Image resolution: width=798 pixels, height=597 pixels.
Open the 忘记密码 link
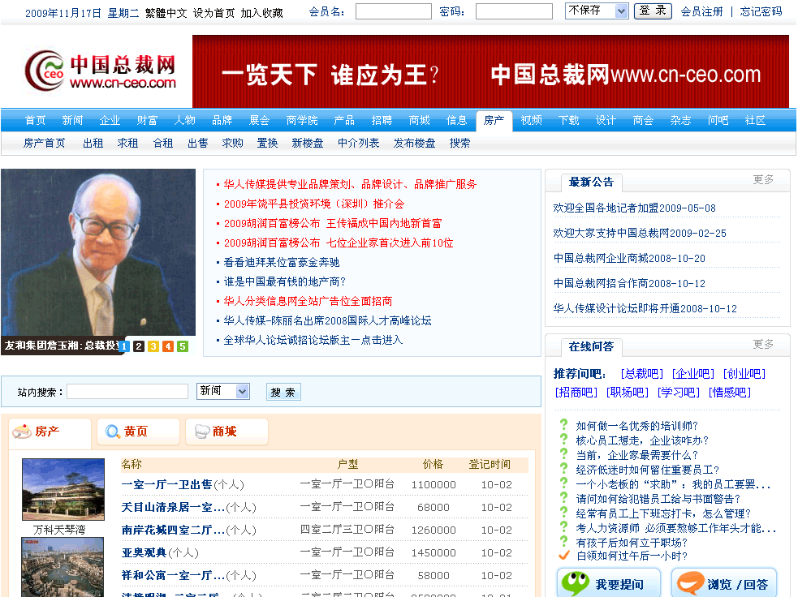(761, 11)
